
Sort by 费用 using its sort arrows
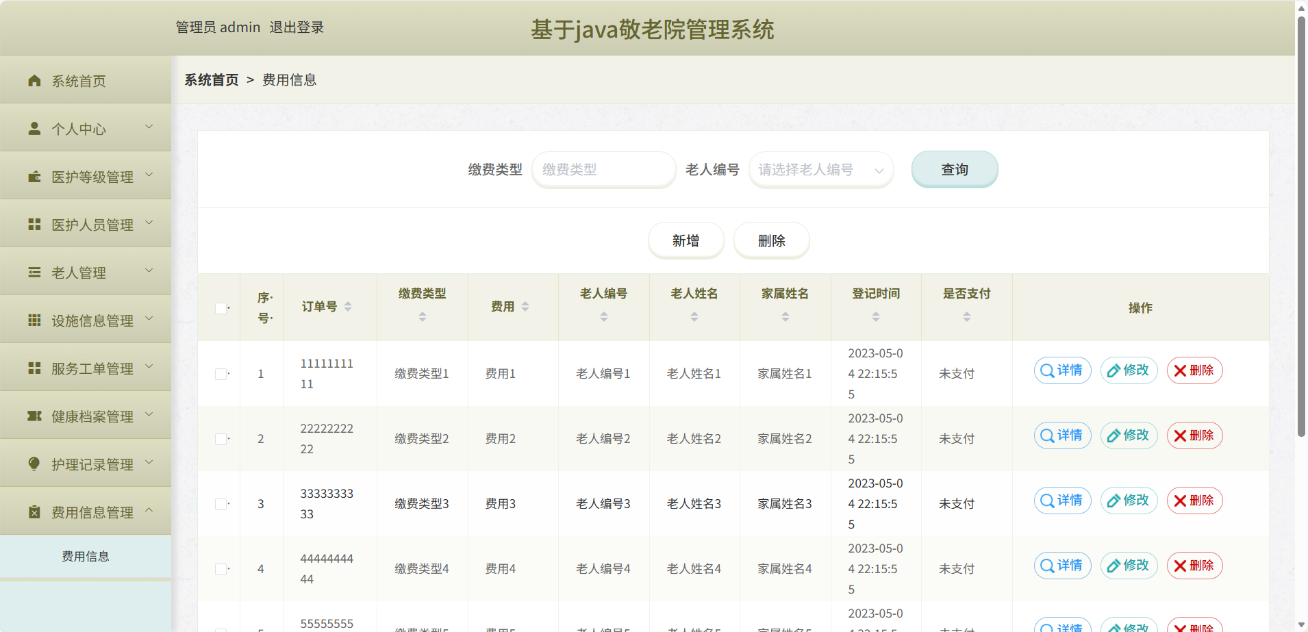tap(525, 307)
